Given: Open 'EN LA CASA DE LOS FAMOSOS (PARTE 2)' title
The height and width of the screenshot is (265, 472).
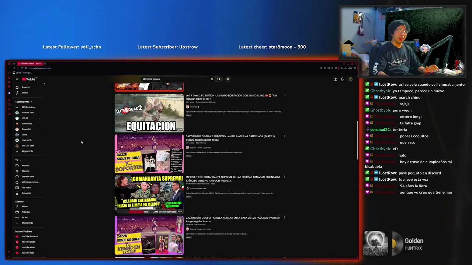Looking at the screenshot, I should [x=233, y=220].
